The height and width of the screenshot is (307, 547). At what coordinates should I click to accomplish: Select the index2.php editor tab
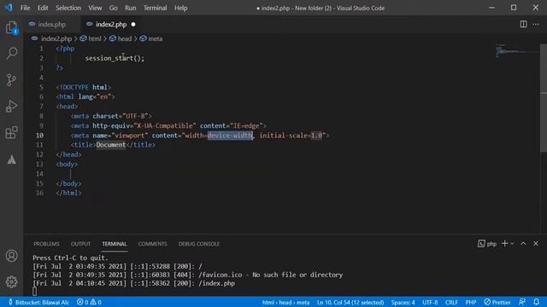point(111,24)
